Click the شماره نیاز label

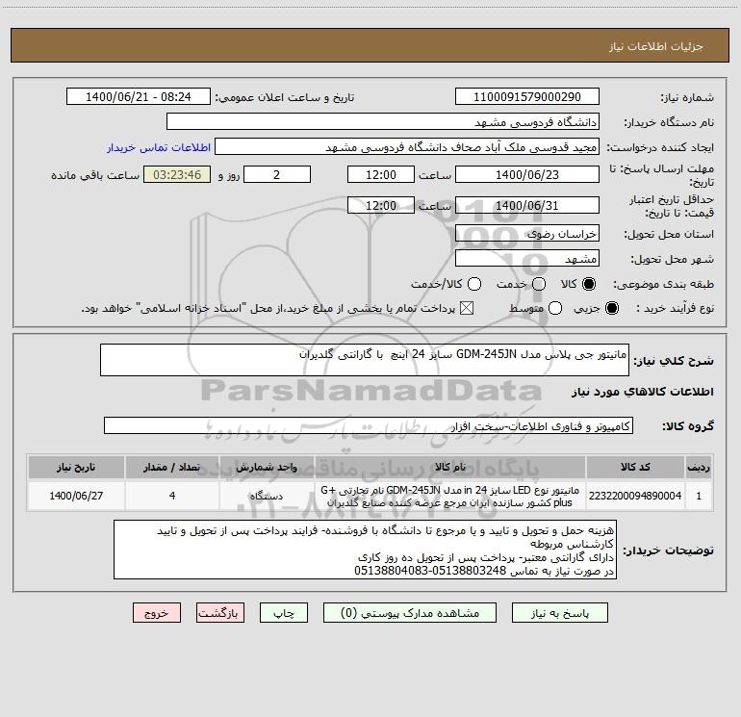[x=687, y=98]
